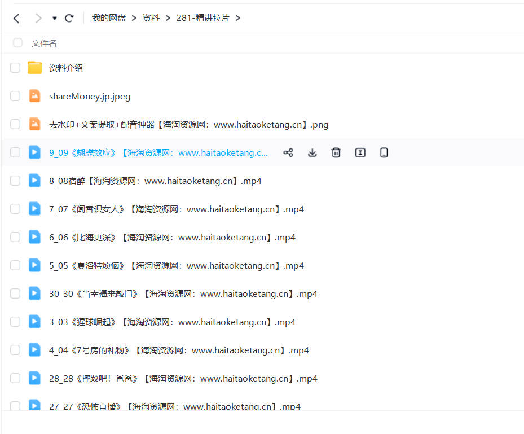Select the 6_06《比海更深》 checkbox
This screenshot has width=524, height=434.
(15, 237)
